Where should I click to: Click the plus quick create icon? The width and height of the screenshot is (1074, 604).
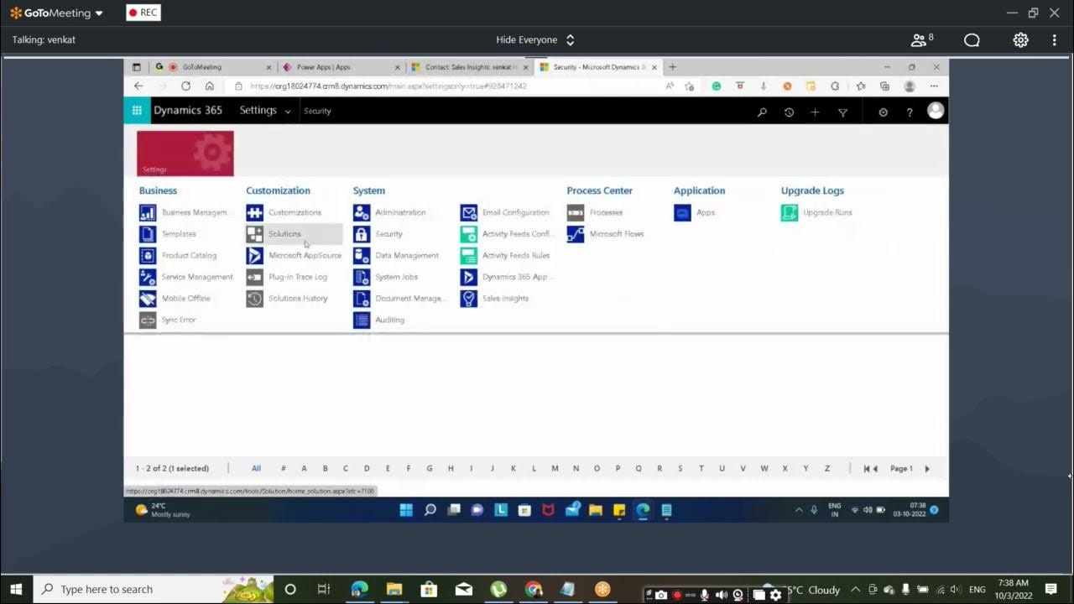point(815,112)
